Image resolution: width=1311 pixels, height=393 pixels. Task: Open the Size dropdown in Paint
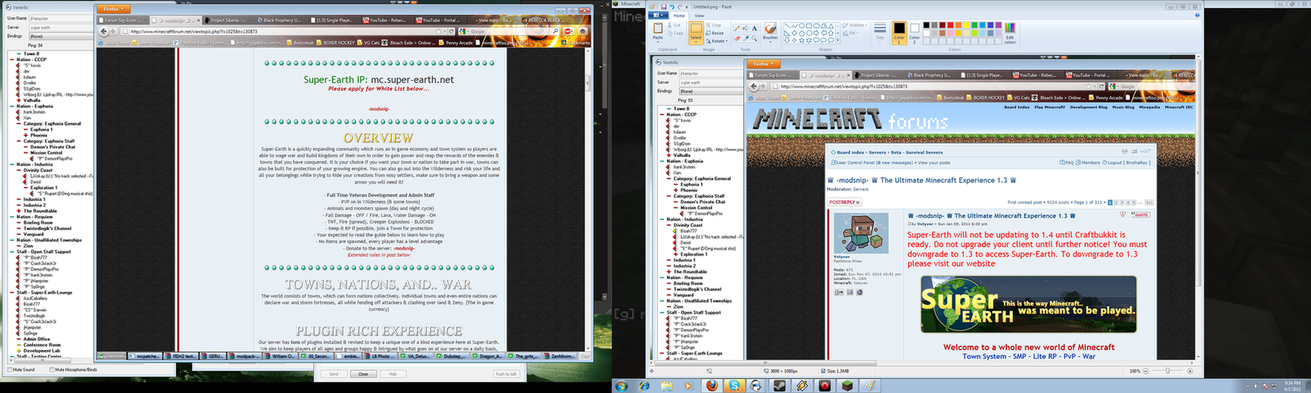pyautogui.click(x=880, y=32)
